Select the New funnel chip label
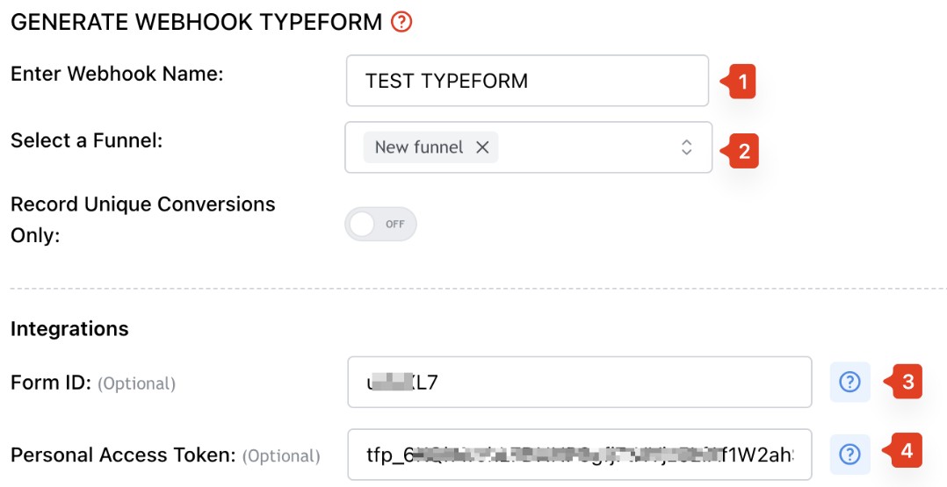The width and height of the screenshot is (947, 487). (418, 147)
